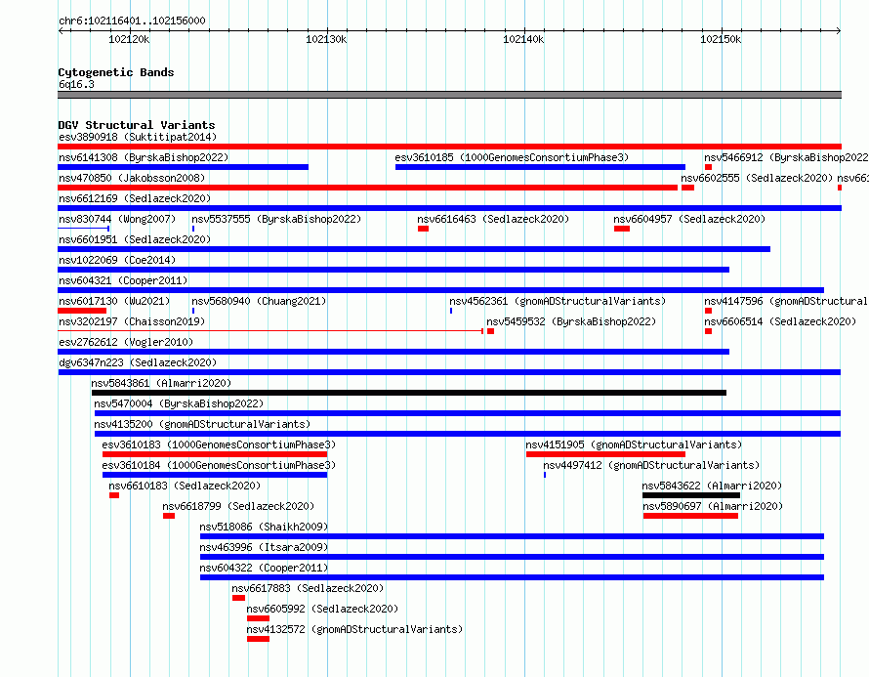869x677 pixels.
Task: Click nsv3202197 (Chaisson2019) label
Action: coord(132,321)
